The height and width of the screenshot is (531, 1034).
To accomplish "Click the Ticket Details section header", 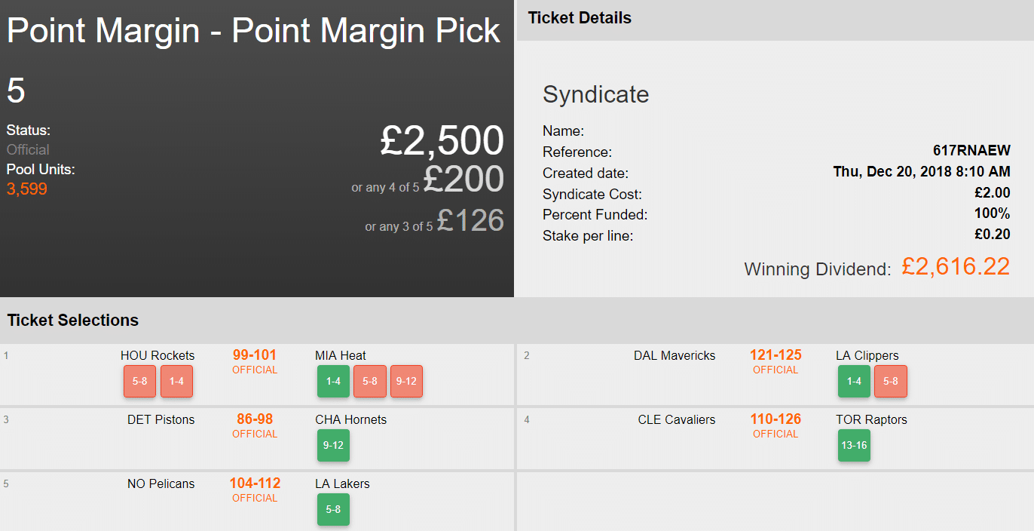I will (580, 18).
